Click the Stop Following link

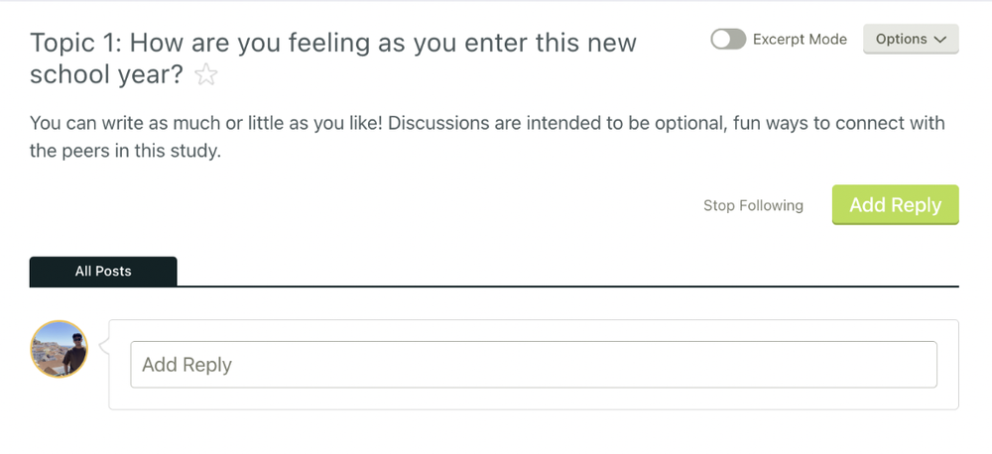point(754,205)
